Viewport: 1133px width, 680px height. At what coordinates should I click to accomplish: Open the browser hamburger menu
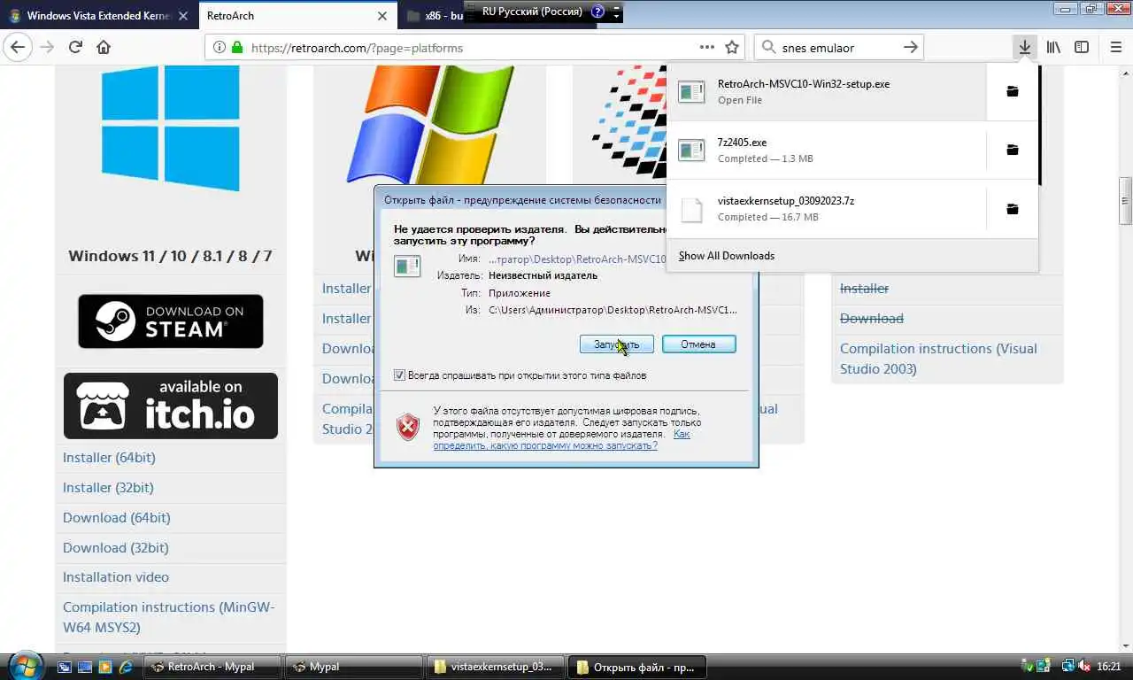(1114, 48)
